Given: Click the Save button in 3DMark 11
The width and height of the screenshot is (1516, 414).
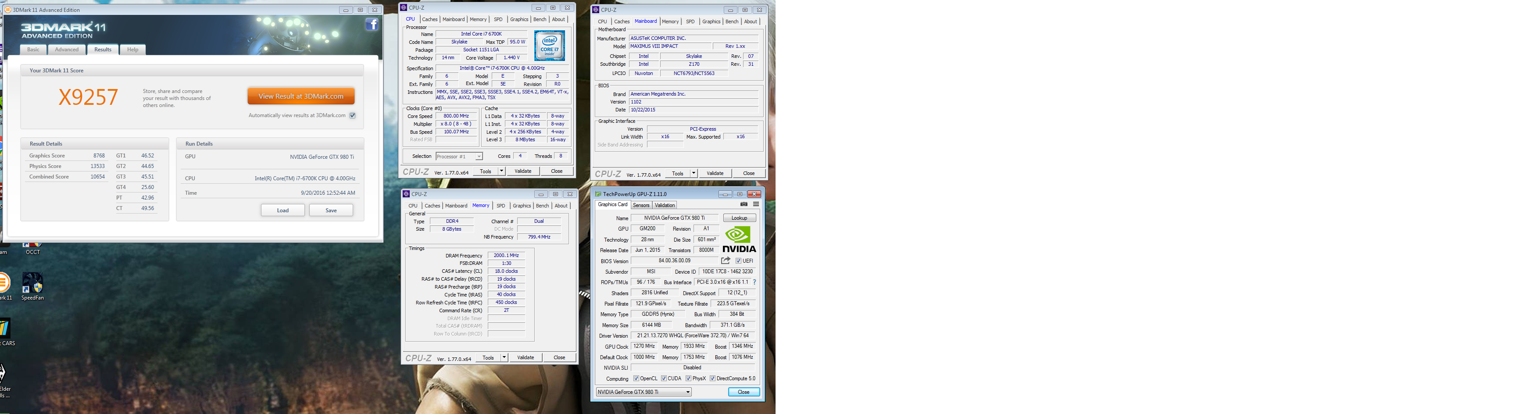Looking at the screenshot, I should tap(331, 211).
